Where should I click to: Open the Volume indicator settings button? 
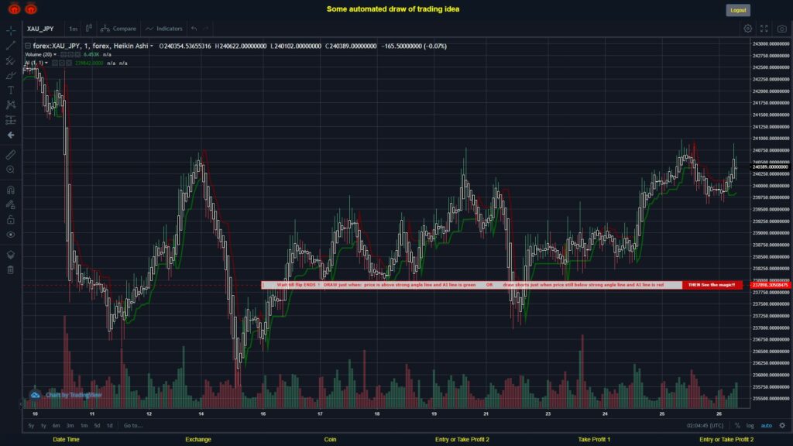click(70, 55)
